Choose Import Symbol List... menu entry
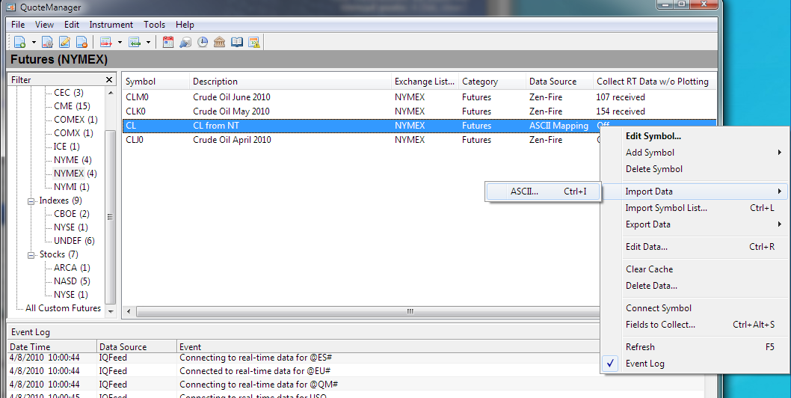 [694, 208]
